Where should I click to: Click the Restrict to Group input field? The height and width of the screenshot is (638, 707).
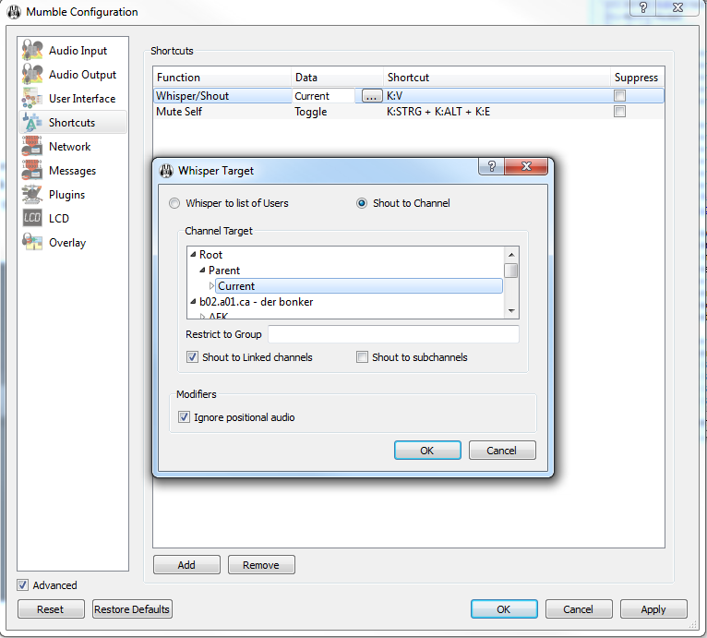(393, 334)
